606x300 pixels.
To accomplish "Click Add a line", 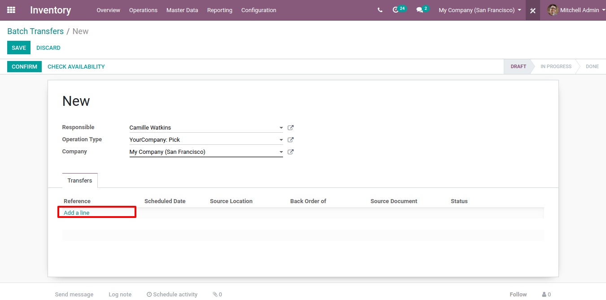I will (77, 212).
